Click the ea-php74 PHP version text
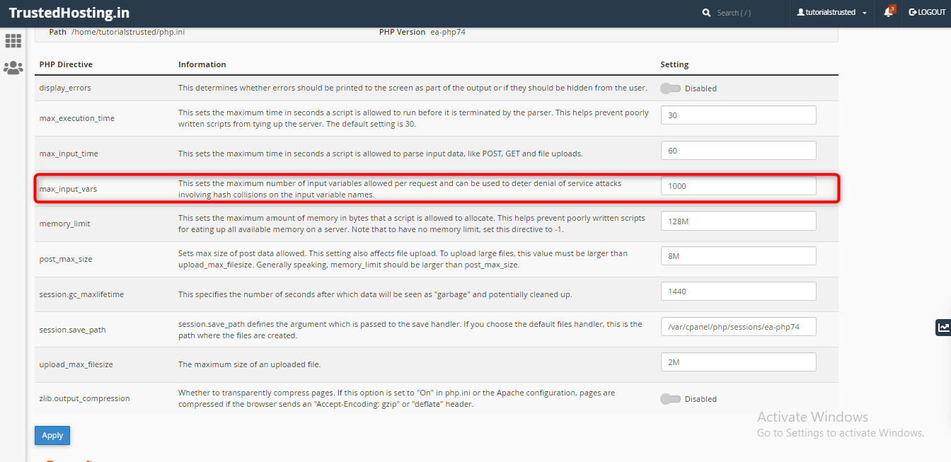The height and width of the screenshot is (462, 951). coord(448,32)
